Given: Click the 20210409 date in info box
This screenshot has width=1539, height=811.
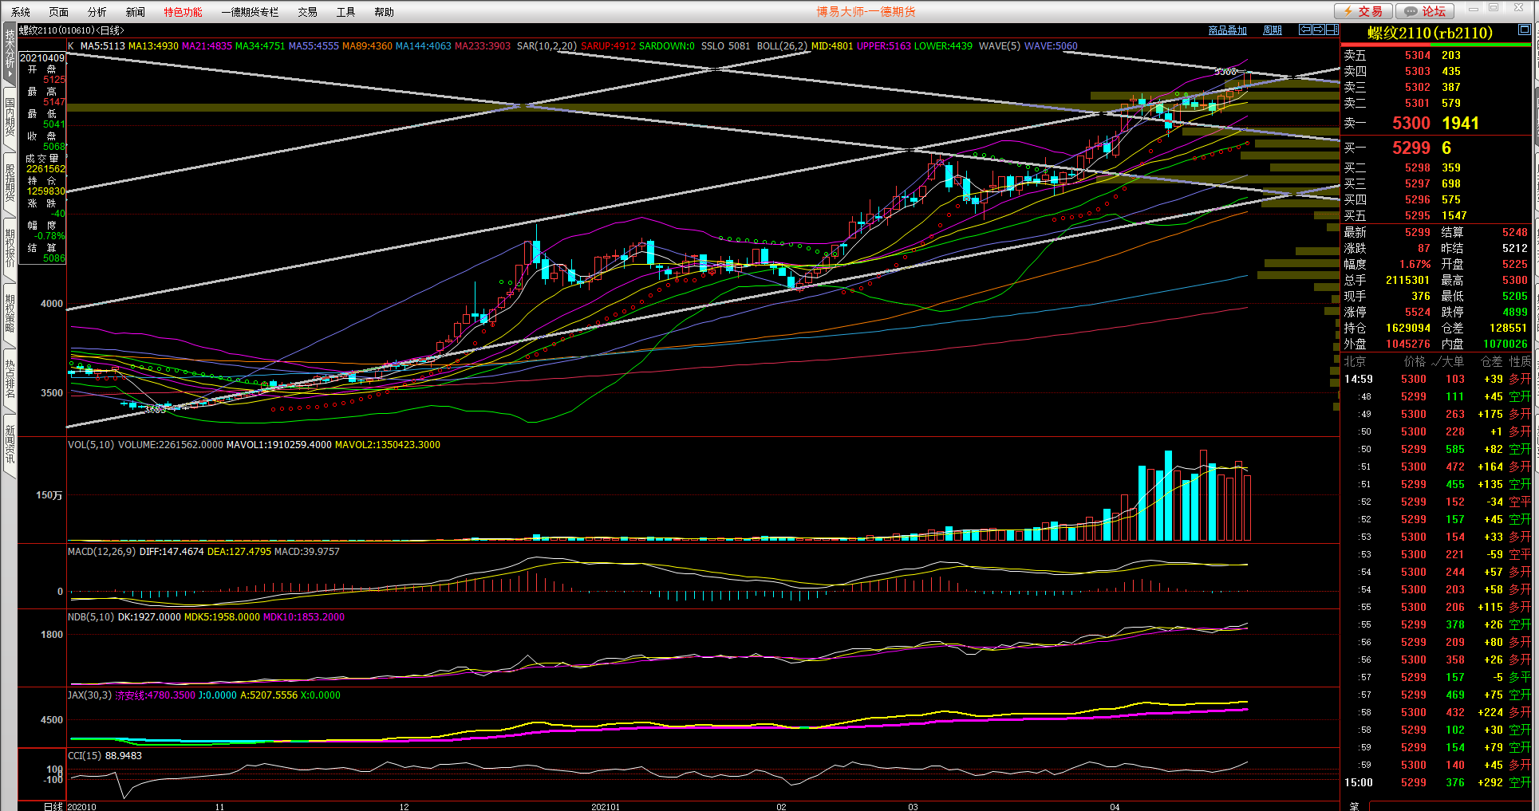Looking at the screenshot, I should point(42,57).
